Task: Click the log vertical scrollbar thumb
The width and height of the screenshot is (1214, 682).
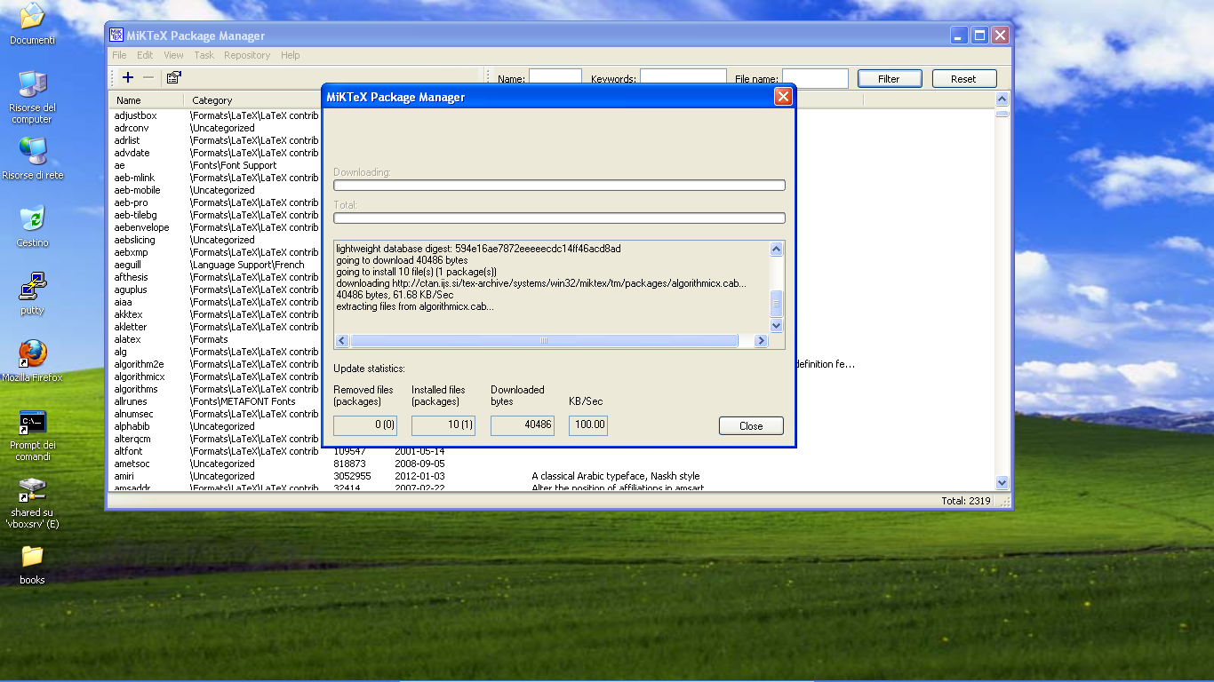Action: coord(776,304)
